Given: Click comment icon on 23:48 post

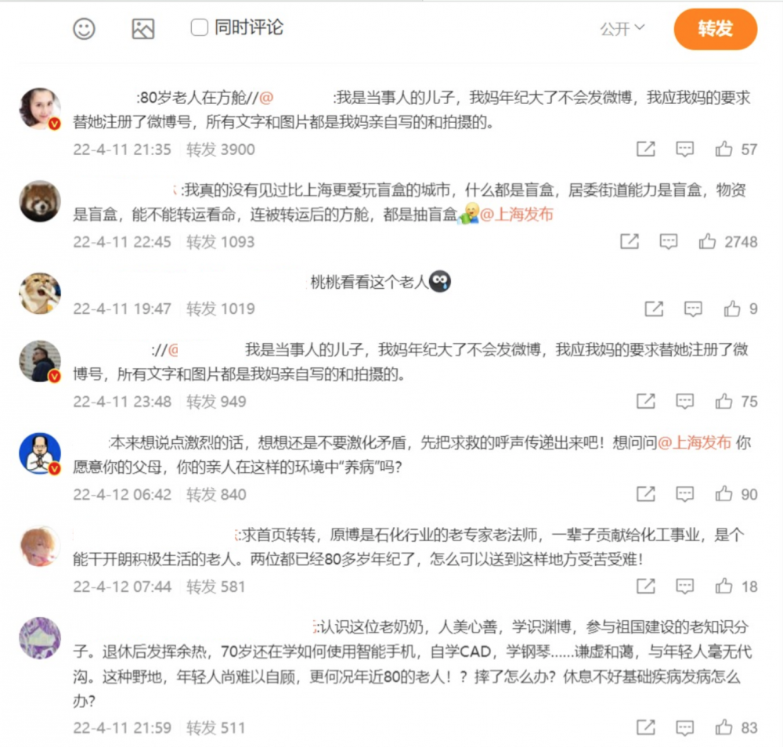Looking at the screenshot, I should (x=684, y=402).
